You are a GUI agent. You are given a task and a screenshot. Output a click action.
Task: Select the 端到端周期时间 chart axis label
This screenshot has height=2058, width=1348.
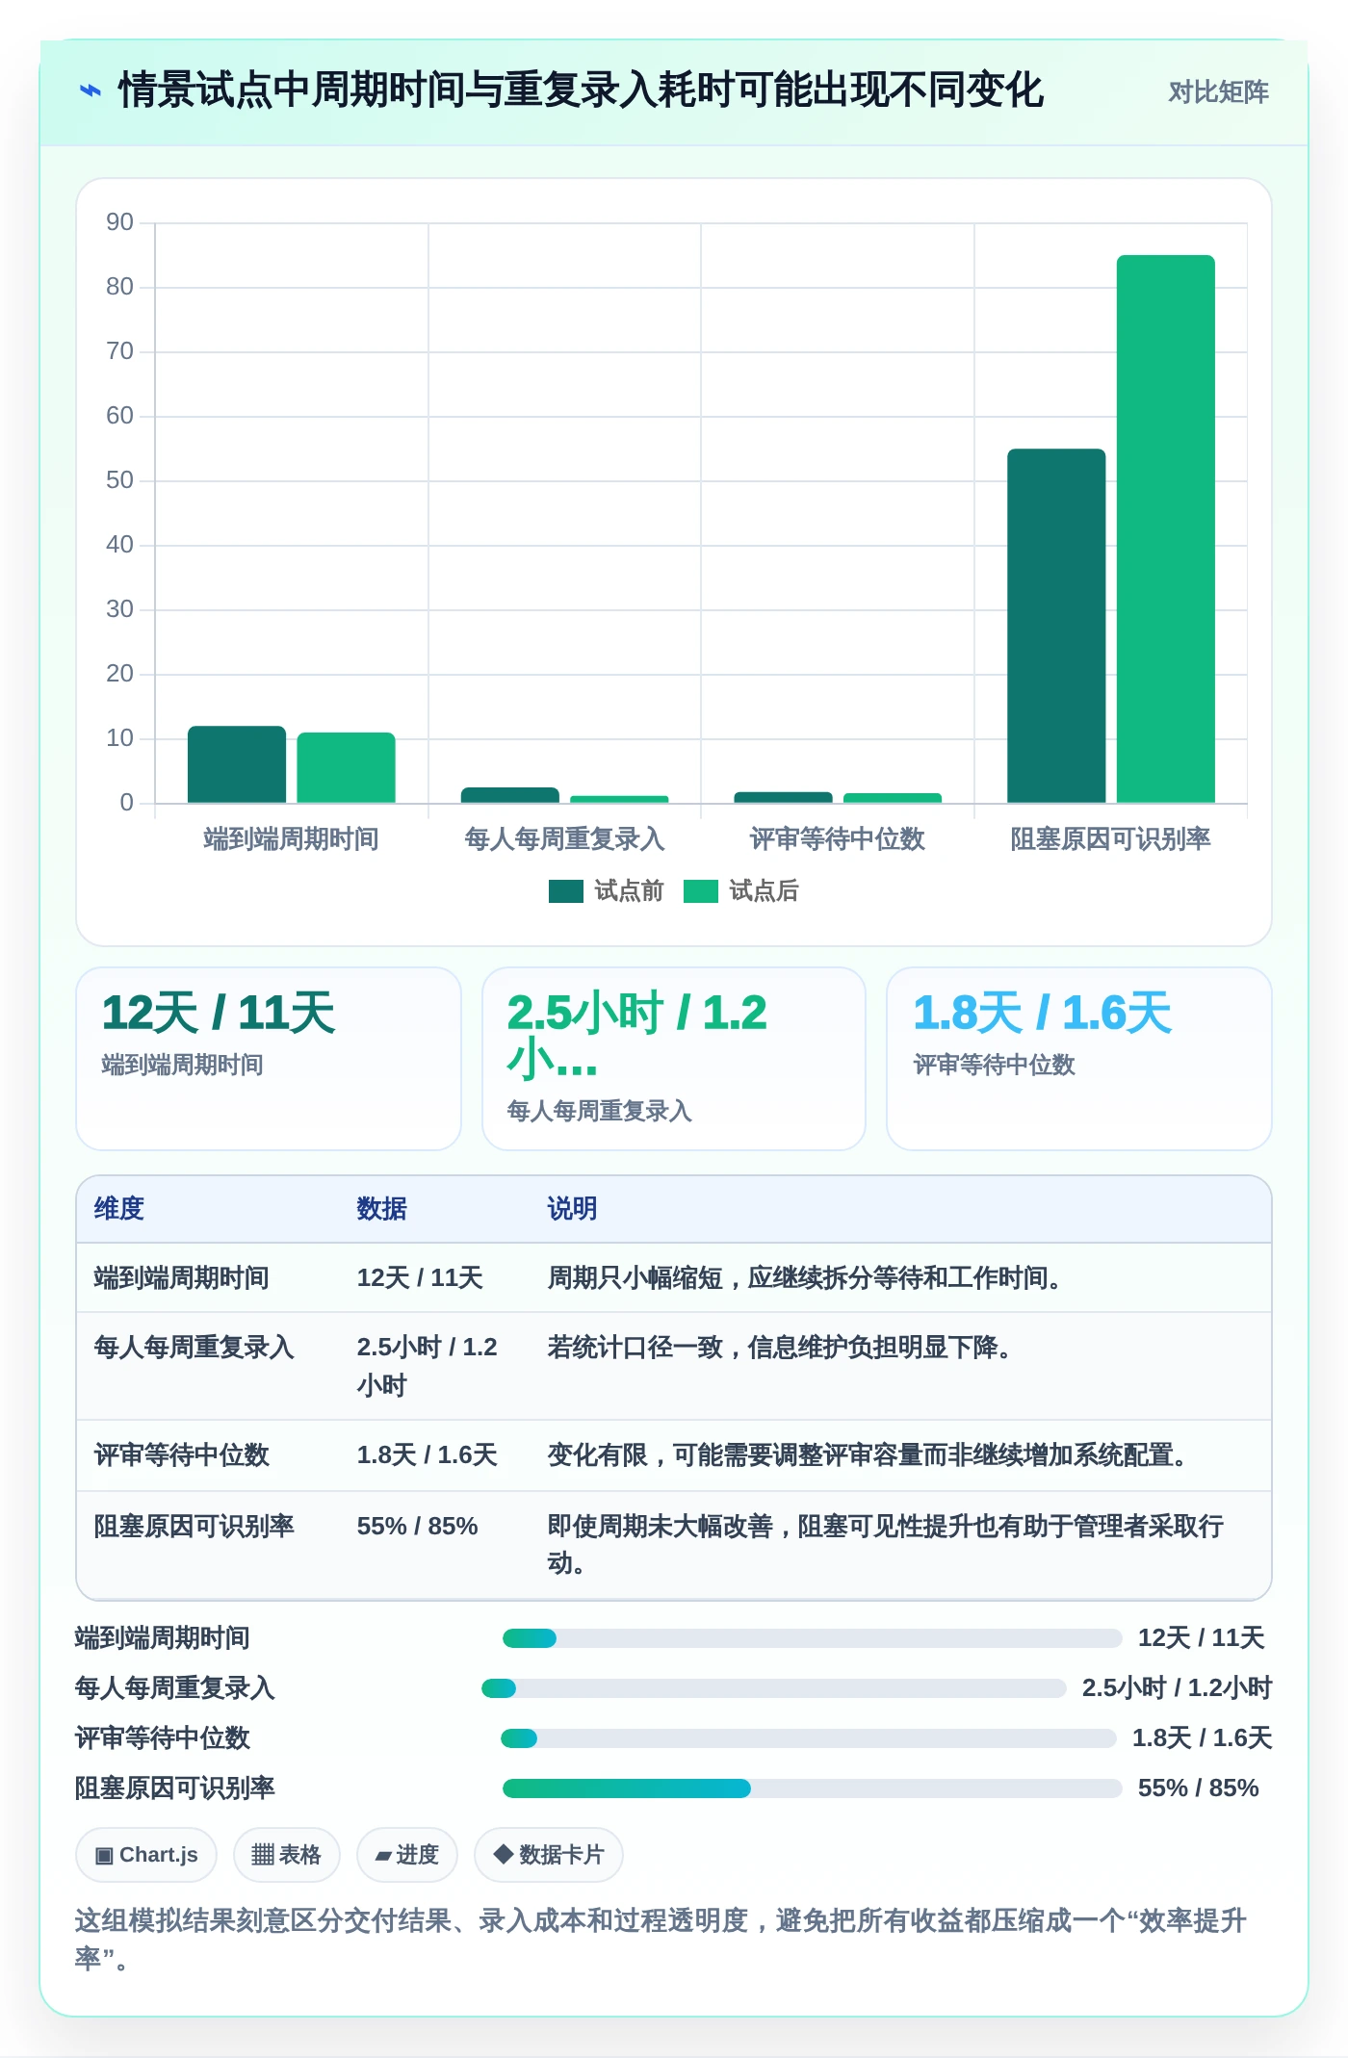pyautogui.click(x=291, y=838)
